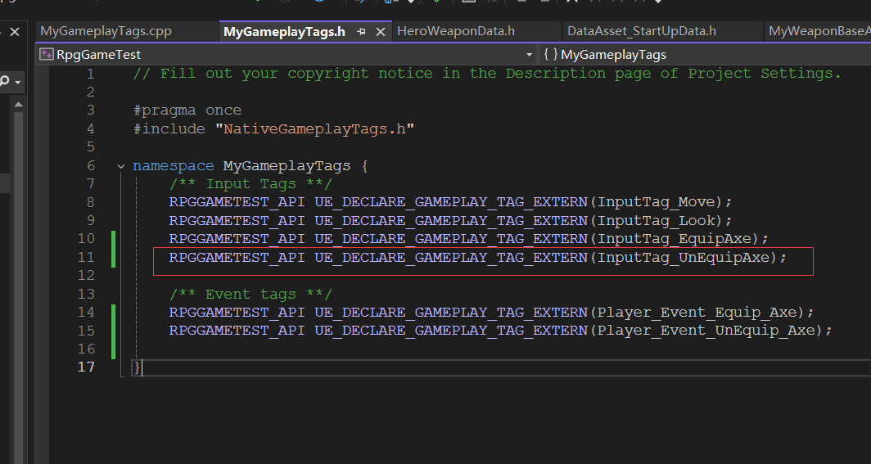
Task: Click UE_DECLARE_GAMEPLAY_TAG_EXTERN on line 9
Action: click(x=451, y=220)
